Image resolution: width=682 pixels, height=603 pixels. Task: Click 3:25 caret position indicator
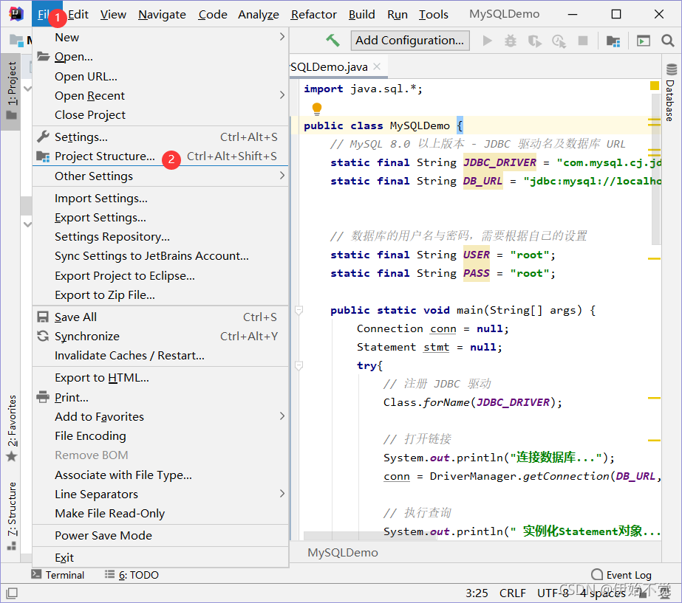(477, 593)
